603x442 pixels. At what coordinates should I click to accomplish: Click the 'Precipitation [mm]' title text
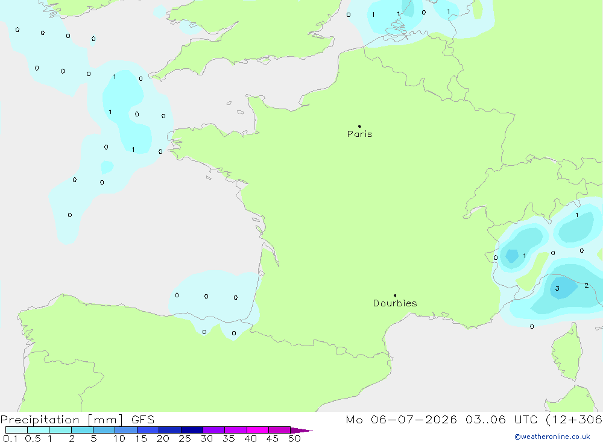(x=62, y=420)
